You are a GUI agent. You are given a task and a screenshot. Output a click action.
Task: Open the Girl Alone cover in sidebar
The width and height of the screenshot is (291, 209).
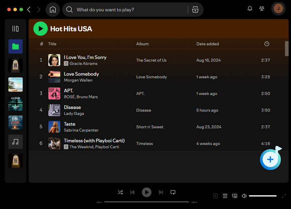(x=16, y=122)
